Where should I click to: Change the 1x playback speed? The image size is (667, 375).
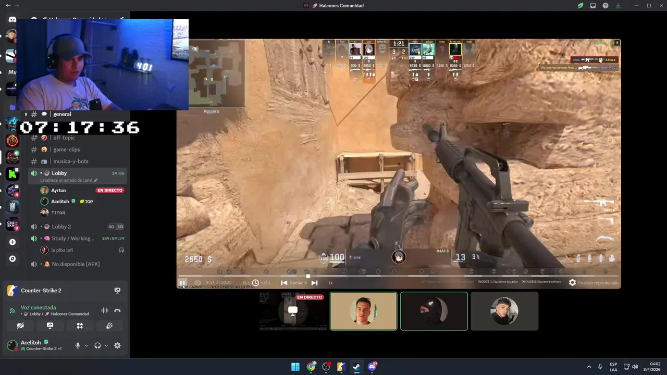[330, 283]
